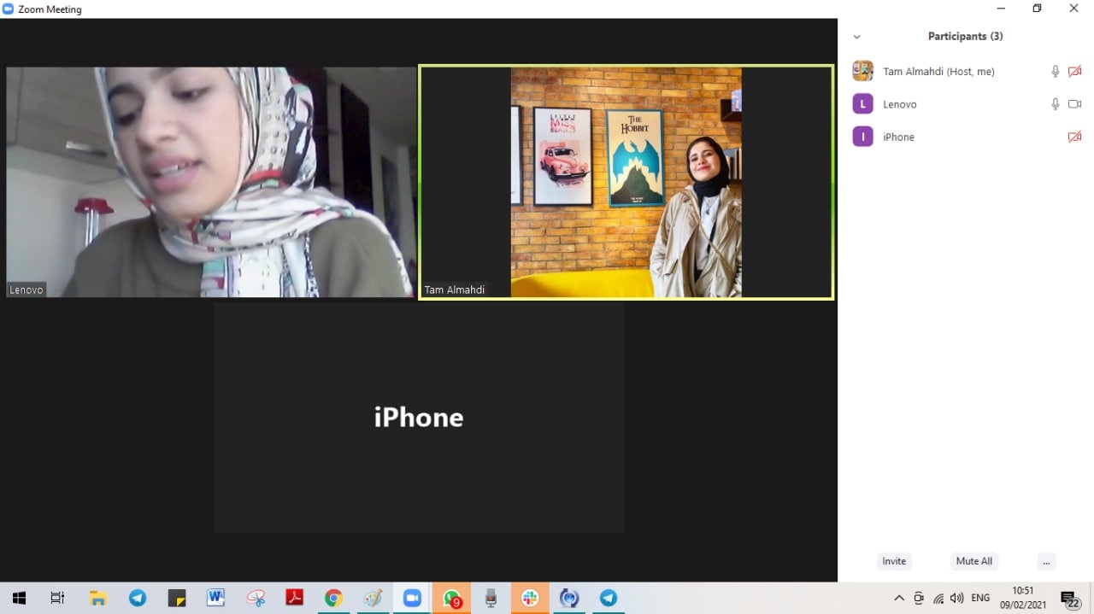Click iPhone's disabled camera icon
1094x614 pixels.
(1074, 137)
